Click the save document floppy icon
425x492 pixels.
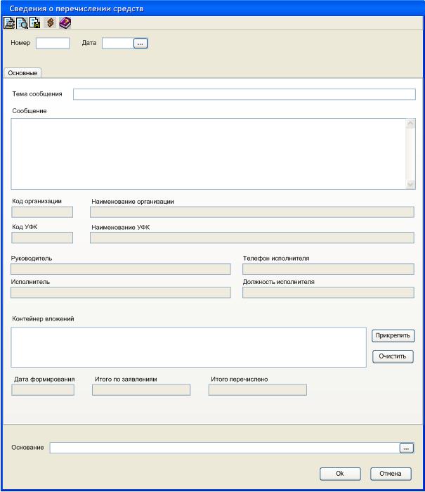point(35,23)
